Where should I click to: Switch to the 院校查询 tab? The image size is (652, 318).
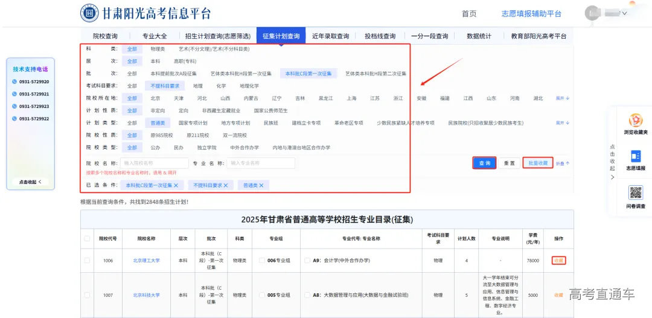[x=105, y=36]
